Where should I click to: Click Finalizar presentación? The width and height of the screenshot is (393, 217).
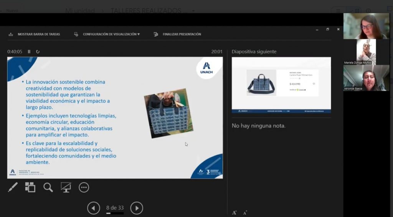(x=178, y=34)
